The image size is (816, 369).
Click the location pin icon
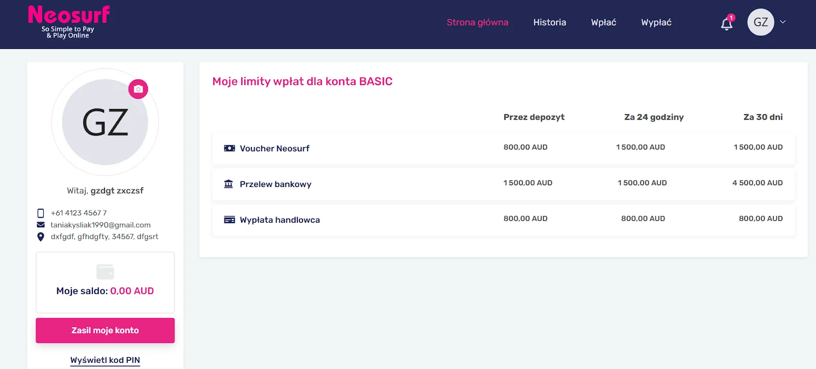pos(41,236)
